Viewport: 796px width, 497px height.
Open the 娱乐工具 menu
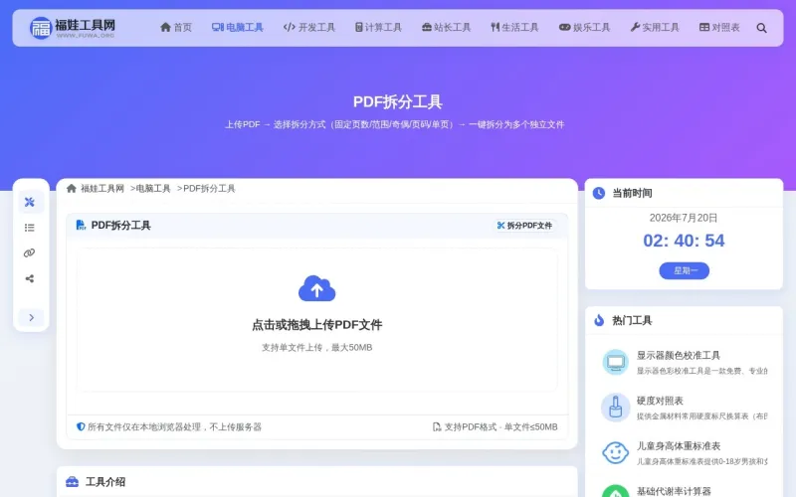point(584,28)
